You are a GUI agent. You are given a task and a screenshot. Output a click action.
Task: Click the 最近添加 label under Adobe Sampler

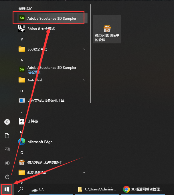point(34,72)
